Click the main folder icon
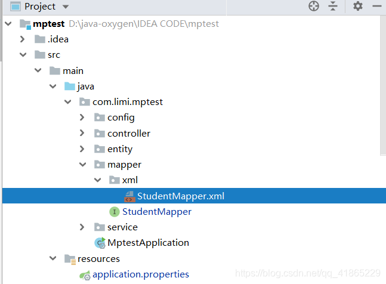This screenshot has width=386, height=284. [x=55, y=70]
